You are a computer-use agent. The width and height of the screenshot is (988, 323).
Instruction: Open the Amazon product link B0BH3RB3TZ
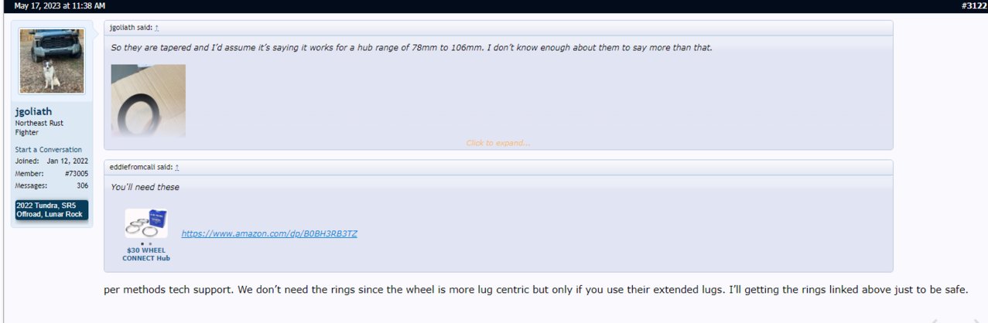click(269, 233)
